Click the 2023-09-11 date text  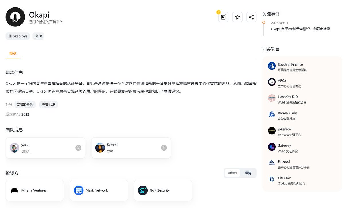tap(279, 23)
